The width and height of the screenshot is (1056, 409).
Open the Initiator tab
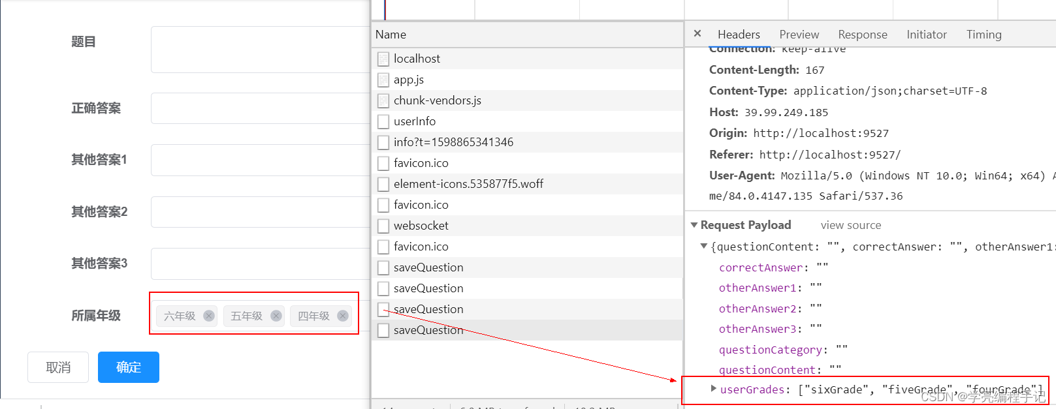click(927, 35)
